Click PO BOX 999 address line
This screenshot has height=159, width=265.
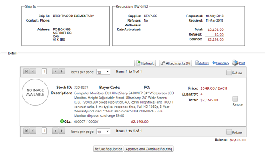pos(61,29)
